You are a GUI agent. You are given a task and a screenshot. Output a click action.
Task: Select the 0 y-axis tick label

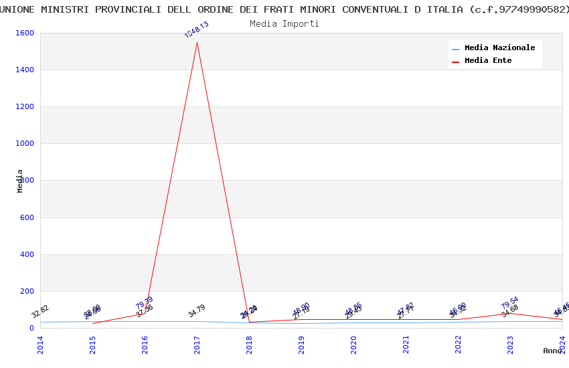tap(32, 328)
